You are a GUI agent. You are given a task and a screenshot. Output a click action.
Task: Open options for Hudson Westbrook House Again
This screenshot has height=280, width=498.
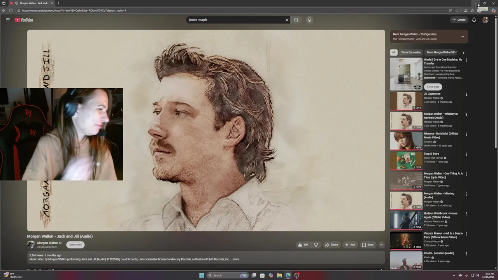466,214
